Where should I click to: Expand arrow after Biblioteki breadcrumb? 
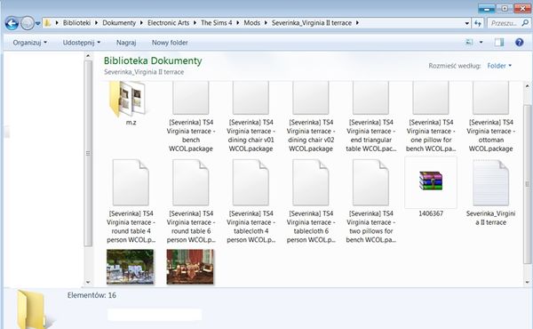click(x=97, y=23)
